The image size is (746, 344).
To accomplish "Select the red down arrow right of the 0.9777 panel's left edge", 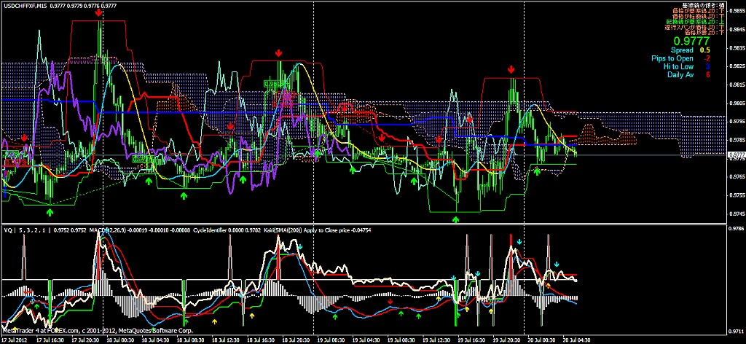I will pos(511,69).
